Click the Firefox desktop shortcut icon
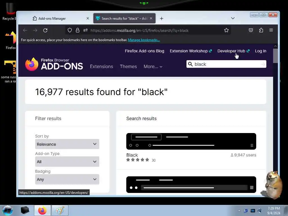 (x=11, y=40)
